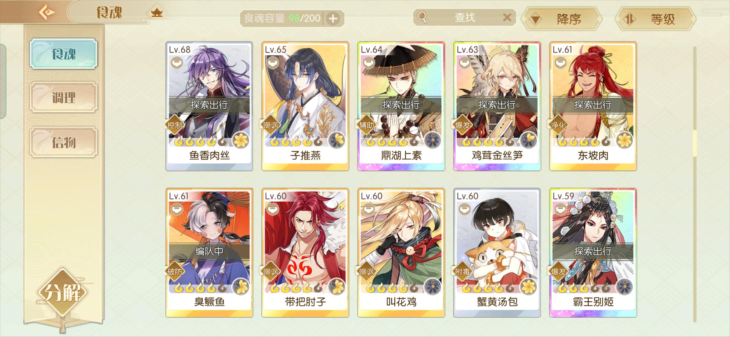This screenshot has width=730, height=337.
Task: Click the card list scrollbar
Action: pos(695,184)
